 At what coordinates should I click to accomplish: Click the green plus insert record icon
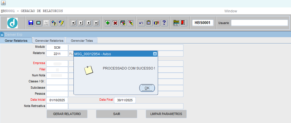[108, 23]
